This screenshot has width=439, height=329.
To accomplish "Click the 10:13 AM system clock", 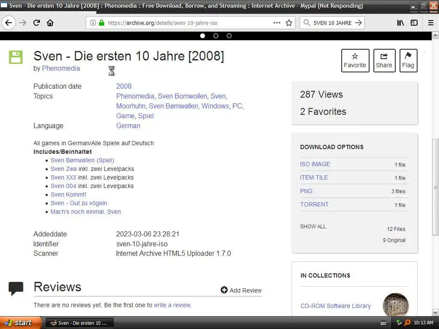I will pos(423,323).
